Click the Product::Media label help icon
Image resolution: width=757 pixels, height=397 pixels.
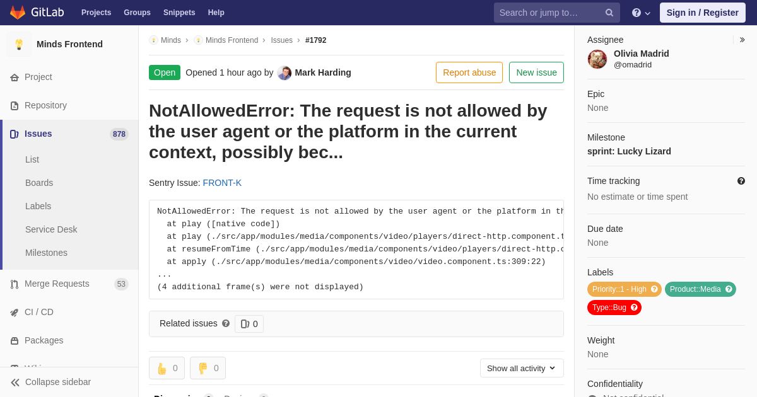729,289
